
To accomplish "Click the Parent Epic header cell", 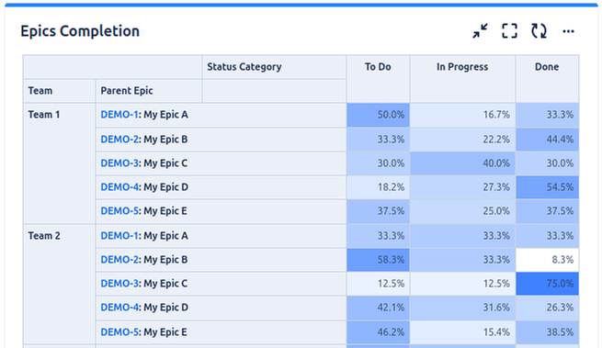I will [x=149, y=91].
